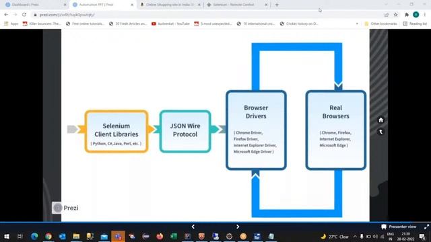Open Task View on the taskbar
The image size is (431, 242).
pyautogui.click(x=20, y=236)
